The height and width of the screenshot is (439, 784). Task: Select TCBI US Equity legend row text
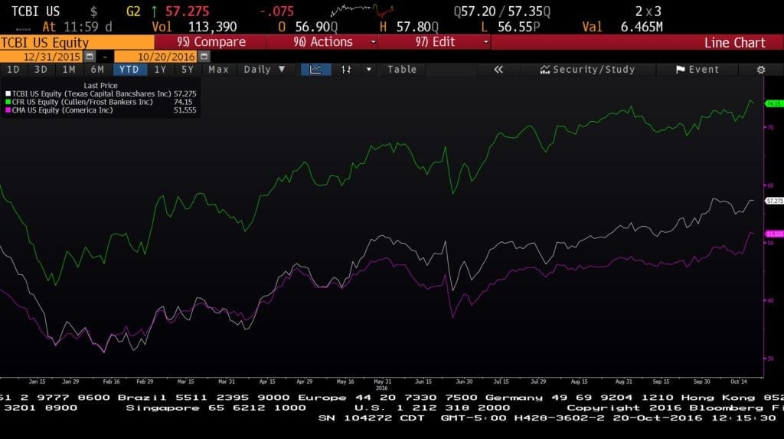pos(92,93)
